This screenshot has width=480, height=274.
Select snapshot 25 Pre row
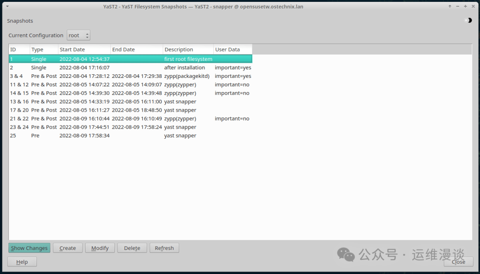pos(130,136)
